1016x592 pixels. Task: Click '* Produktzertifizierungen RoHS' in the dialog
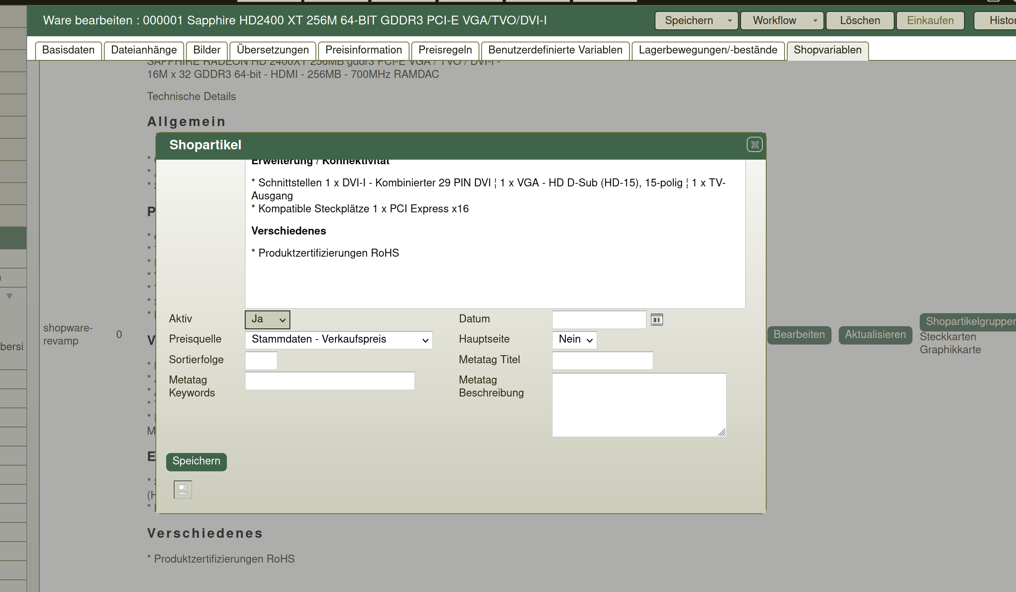325,253
